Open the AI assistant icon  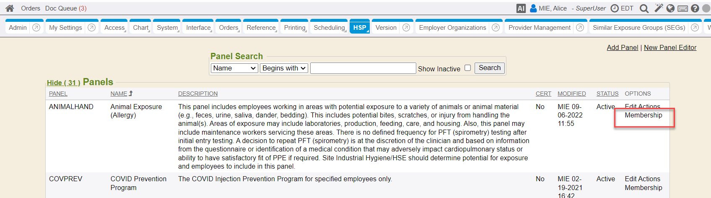pyautogui.click(x=521, y=8)
